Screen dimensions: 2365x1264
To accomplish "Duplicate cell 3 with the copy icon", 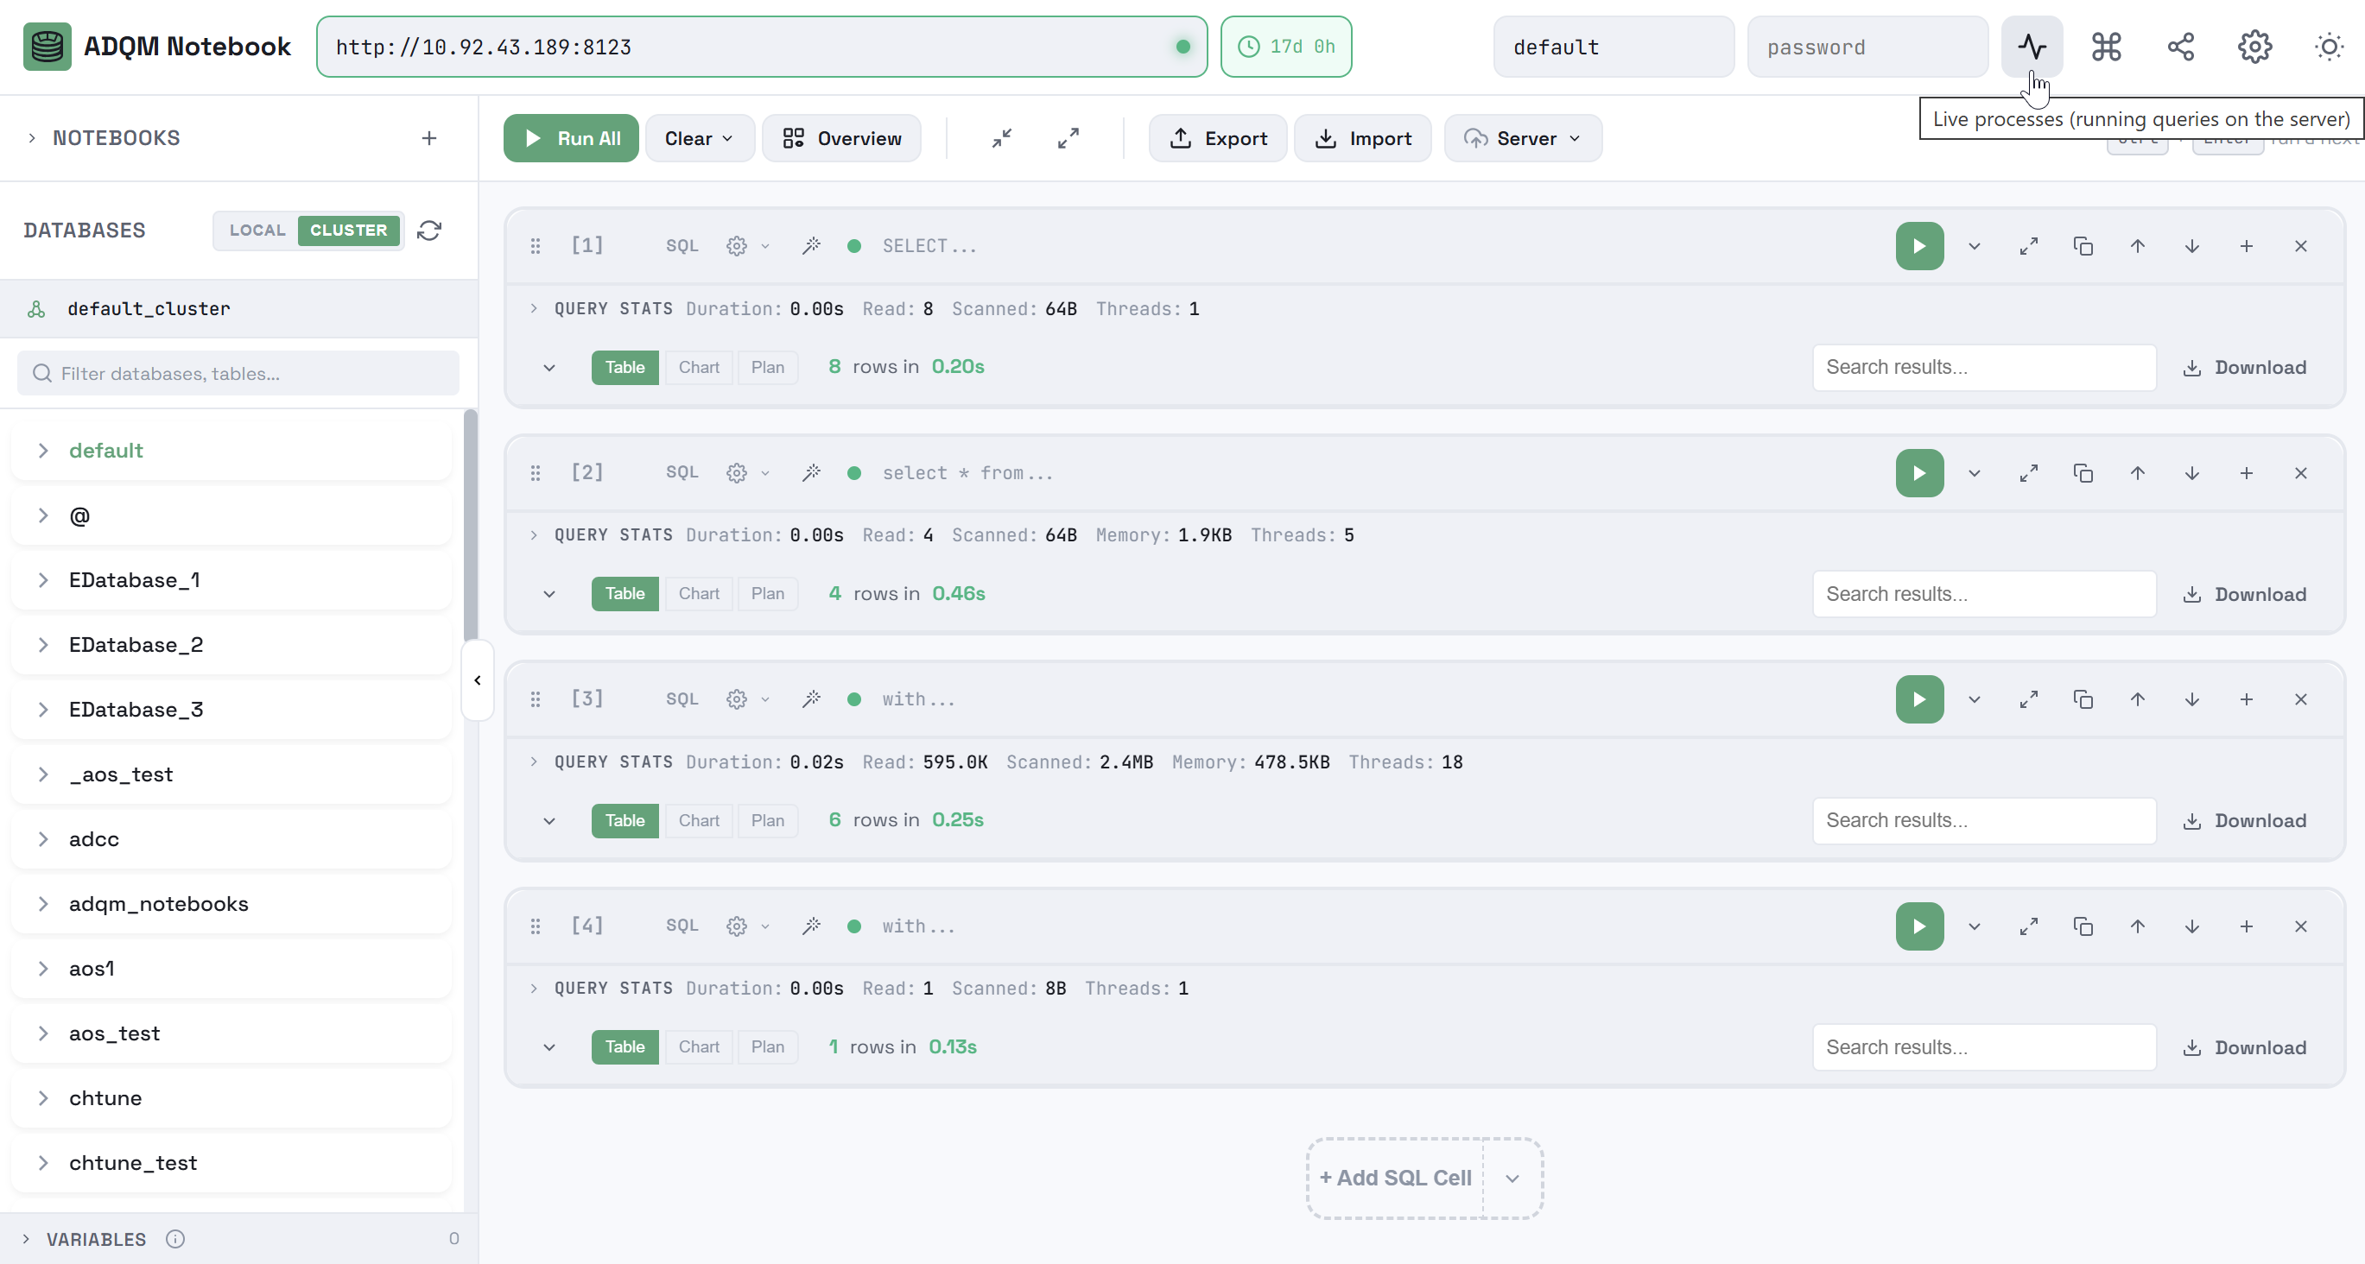I will 2083,699.
